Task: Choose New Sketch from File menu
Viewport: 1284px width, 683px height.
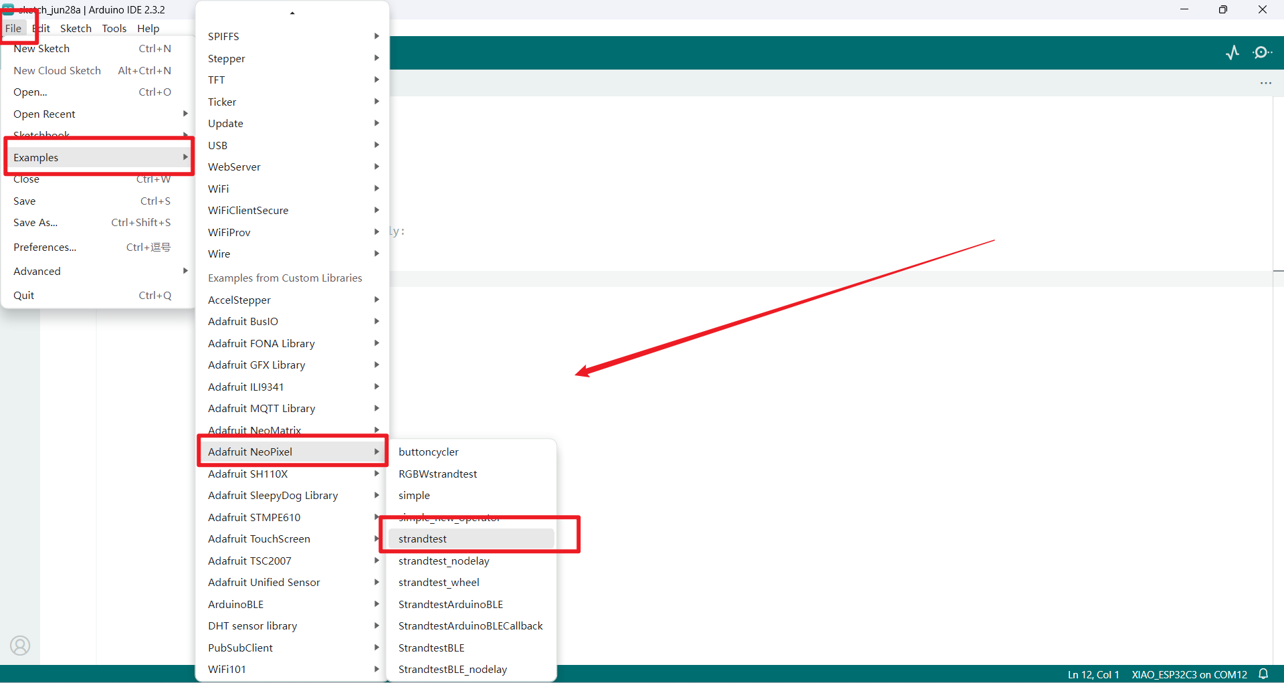Action: (x=98, y=48)
